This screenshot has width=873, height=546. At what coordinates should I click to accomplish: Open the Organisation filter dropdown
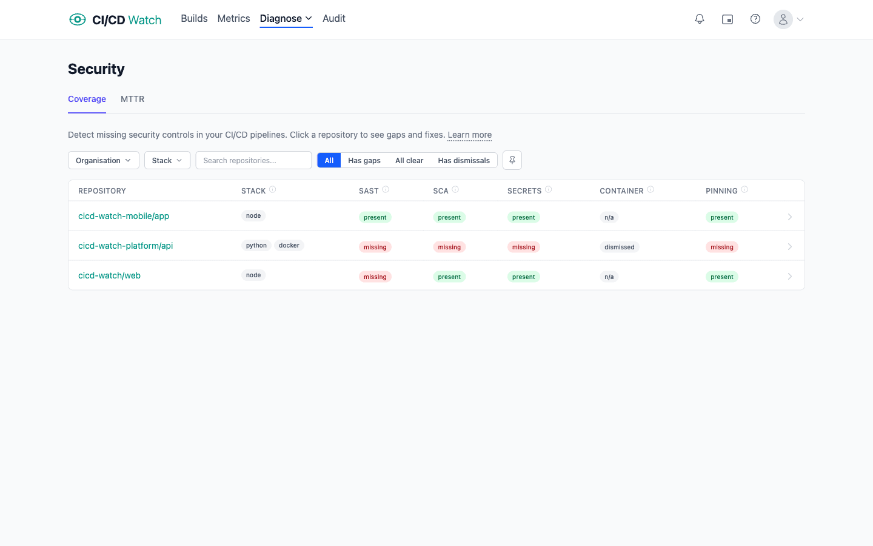click(104, 160)
